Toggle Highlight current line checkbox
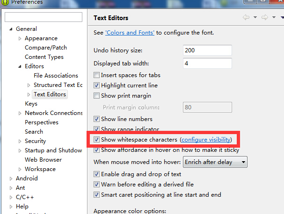Image resolution: width=284 pixels, height=214 pixels. (x=97, y=86)
